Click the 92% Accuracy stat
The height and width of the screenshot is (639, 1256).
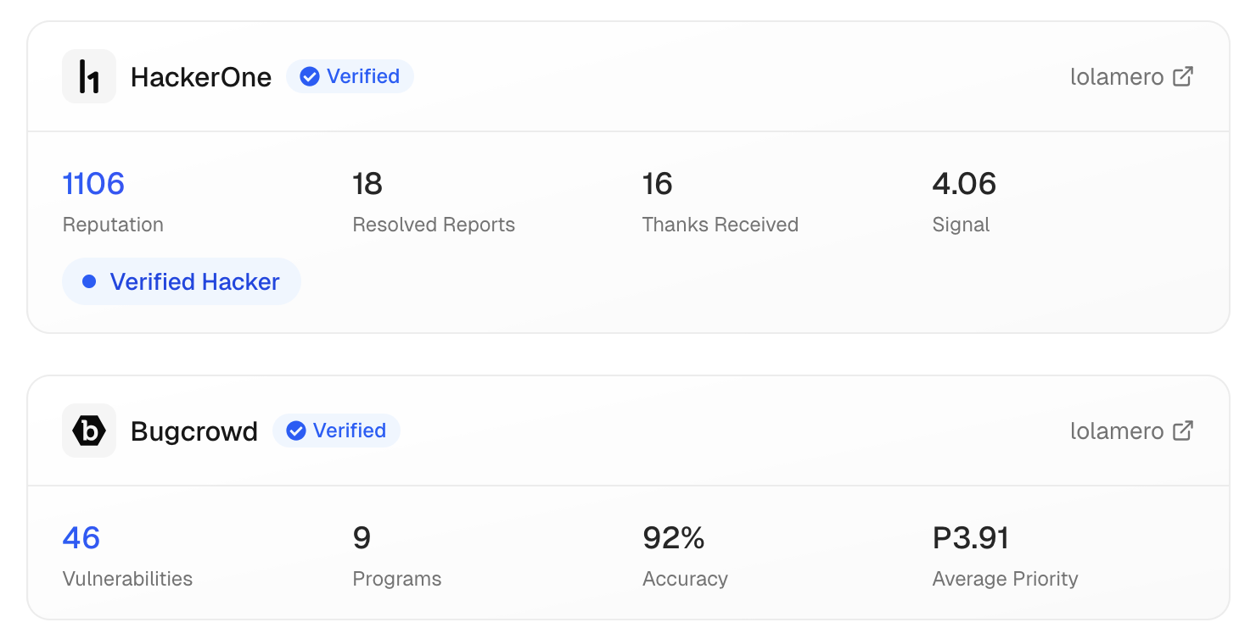[674, 538]
